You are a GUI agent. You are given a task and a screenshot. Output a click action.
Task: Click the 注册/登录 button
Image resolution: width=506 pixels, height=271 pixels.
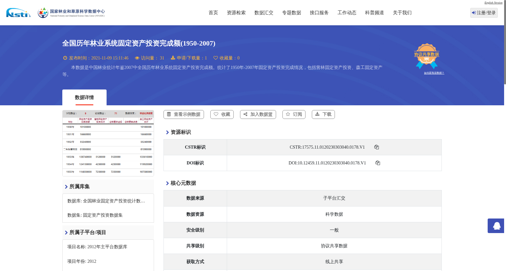coord(484,13)
